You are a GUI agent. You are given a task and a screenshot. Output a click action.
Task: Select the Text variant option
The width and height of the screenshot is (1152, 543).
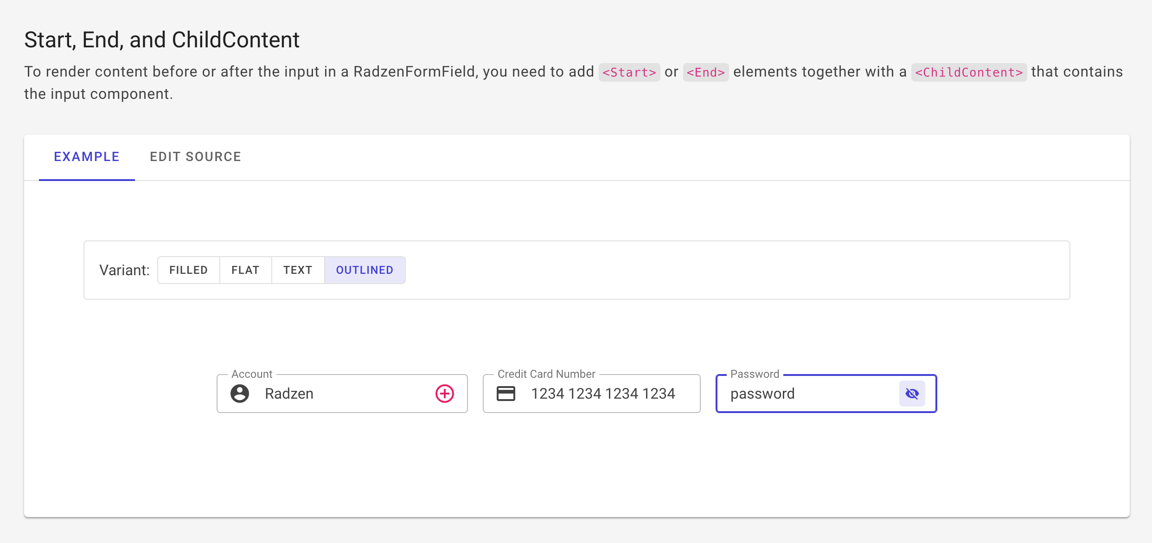[298, 270]
